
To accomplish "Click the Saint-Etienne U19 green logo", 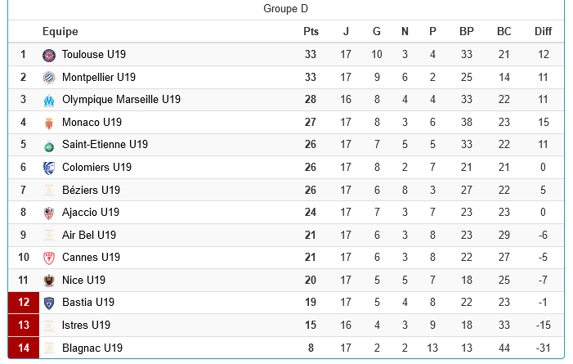I will (x=49, y=146).
